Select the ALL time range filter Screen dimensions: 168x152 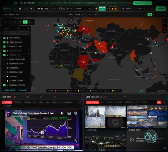pos(30,22)
